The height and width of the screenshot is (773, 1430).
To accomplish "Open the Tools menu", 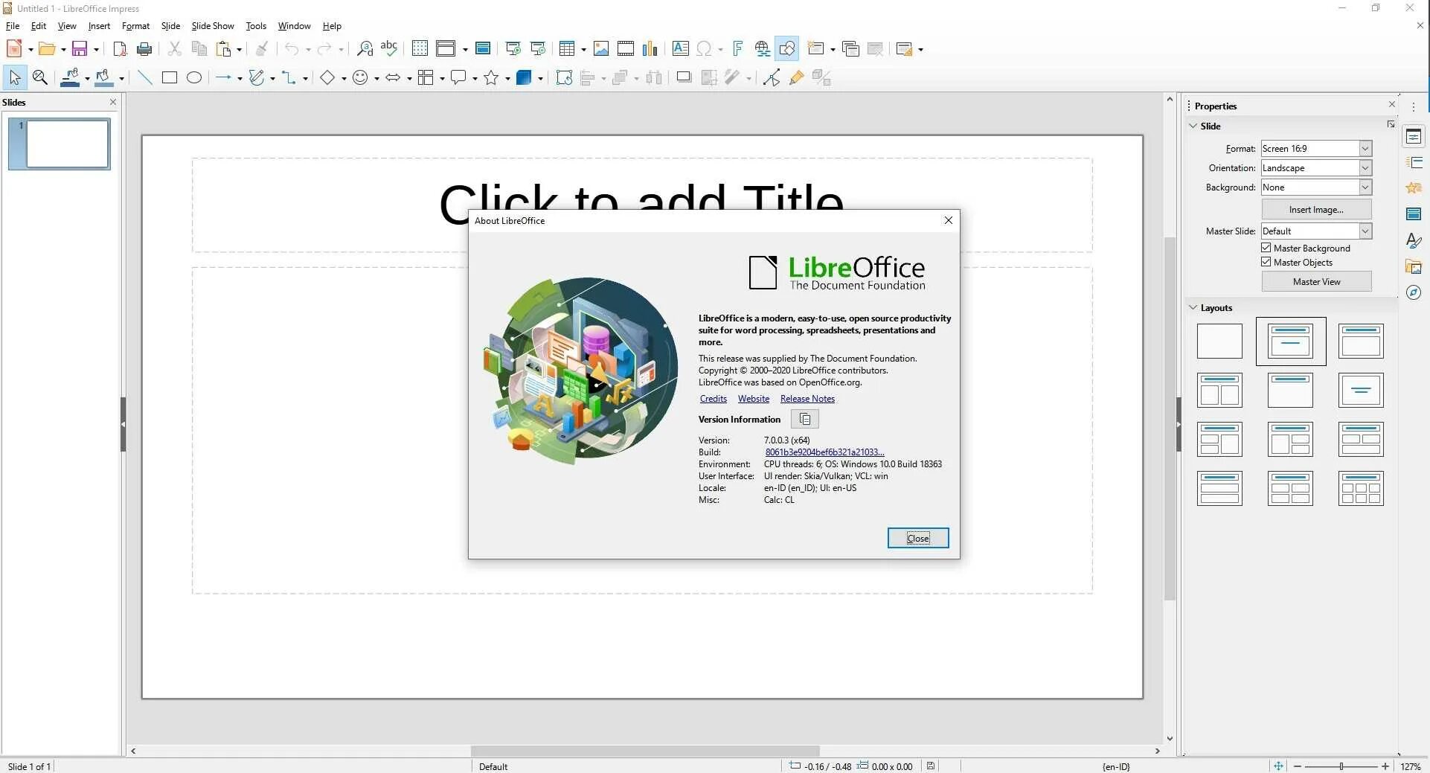I will coord(256,26).
